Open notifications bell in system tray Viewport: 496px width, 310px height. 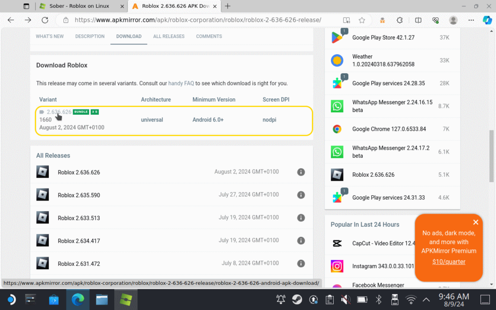coord(280,299)
